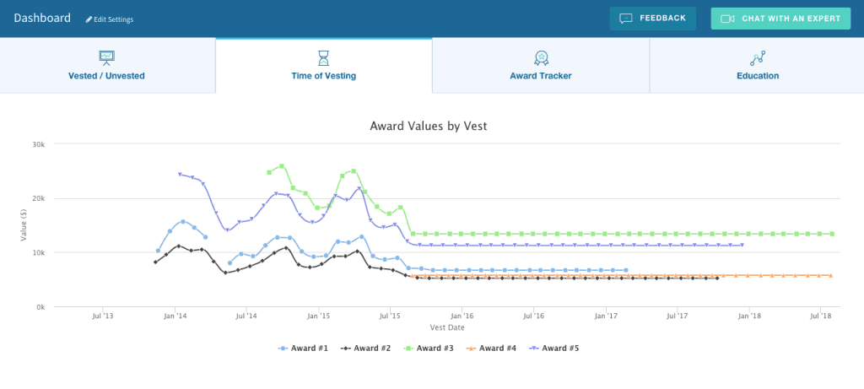Viewport: 864px width, 389px height.
Task: Click the speech bubble icon in Feedback
Action: pos(625,19)
